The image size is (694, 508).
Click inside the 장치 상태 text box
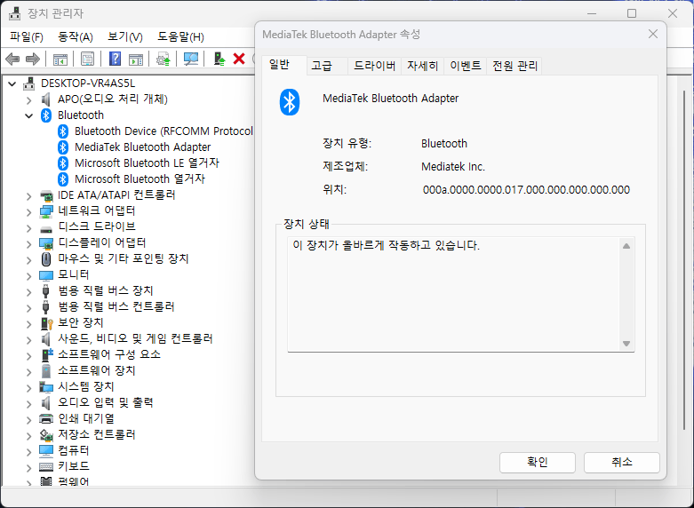(453, 293)
